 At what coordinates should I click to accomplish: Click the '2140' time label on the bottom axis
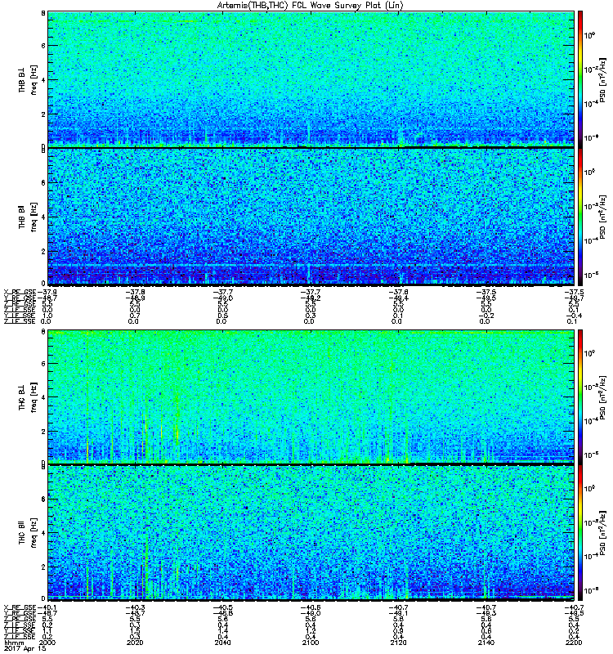pyautogui.click(x=486, y=643)
